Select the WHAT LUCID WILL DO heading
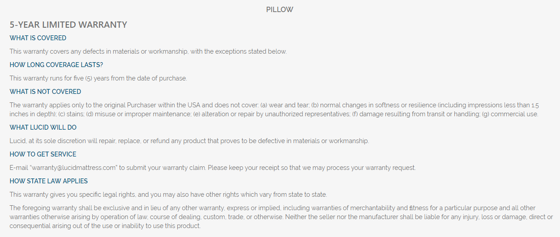560x237 pixels. click(43, 127)
